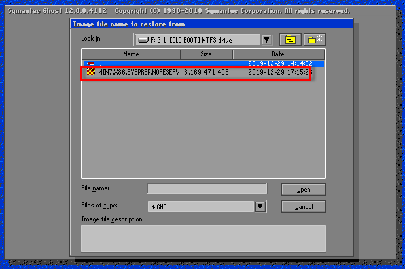Create a new folder icon
The image size is (405, 269).
(x=315, y=40)
